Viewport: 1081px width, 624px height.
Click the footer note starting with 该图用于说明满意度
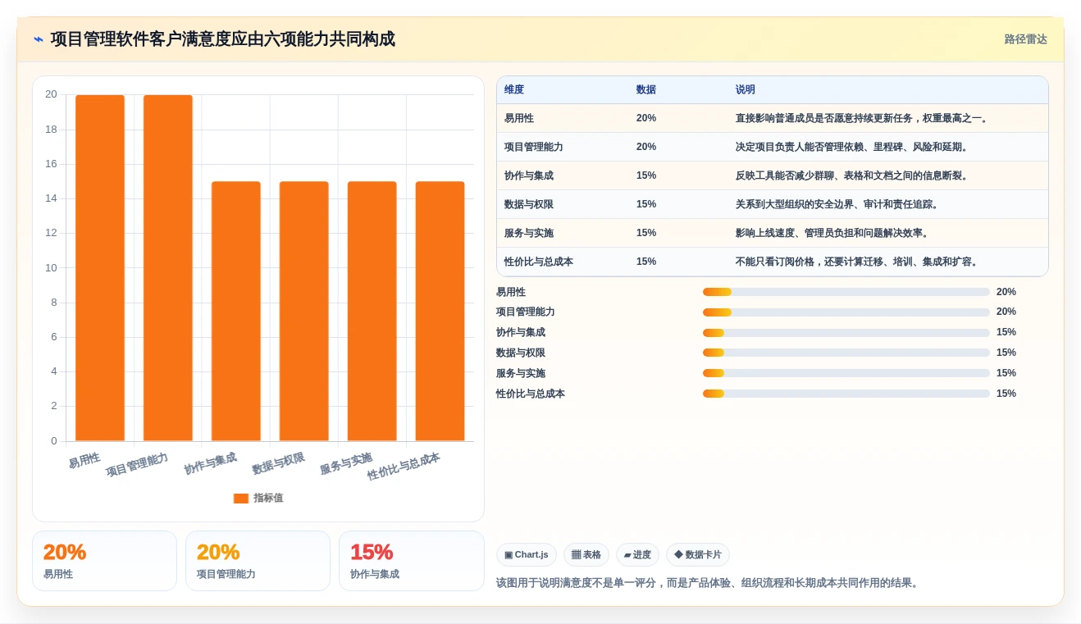click(709, 584)
